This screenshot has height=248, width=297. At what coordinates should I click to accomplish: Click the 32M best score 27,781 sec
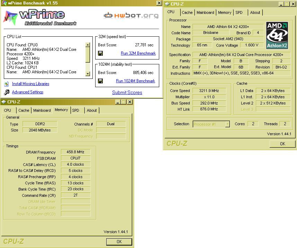[x=144, y=45]
